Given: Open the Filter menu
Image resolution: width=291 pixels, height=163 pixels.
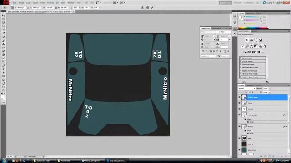Looking at the screenshot, I should click(42, 3).
